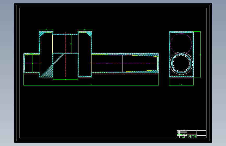The image size is (226, 146).
Task: Click the left stub shaft diameter dimension
Action: 33,63
